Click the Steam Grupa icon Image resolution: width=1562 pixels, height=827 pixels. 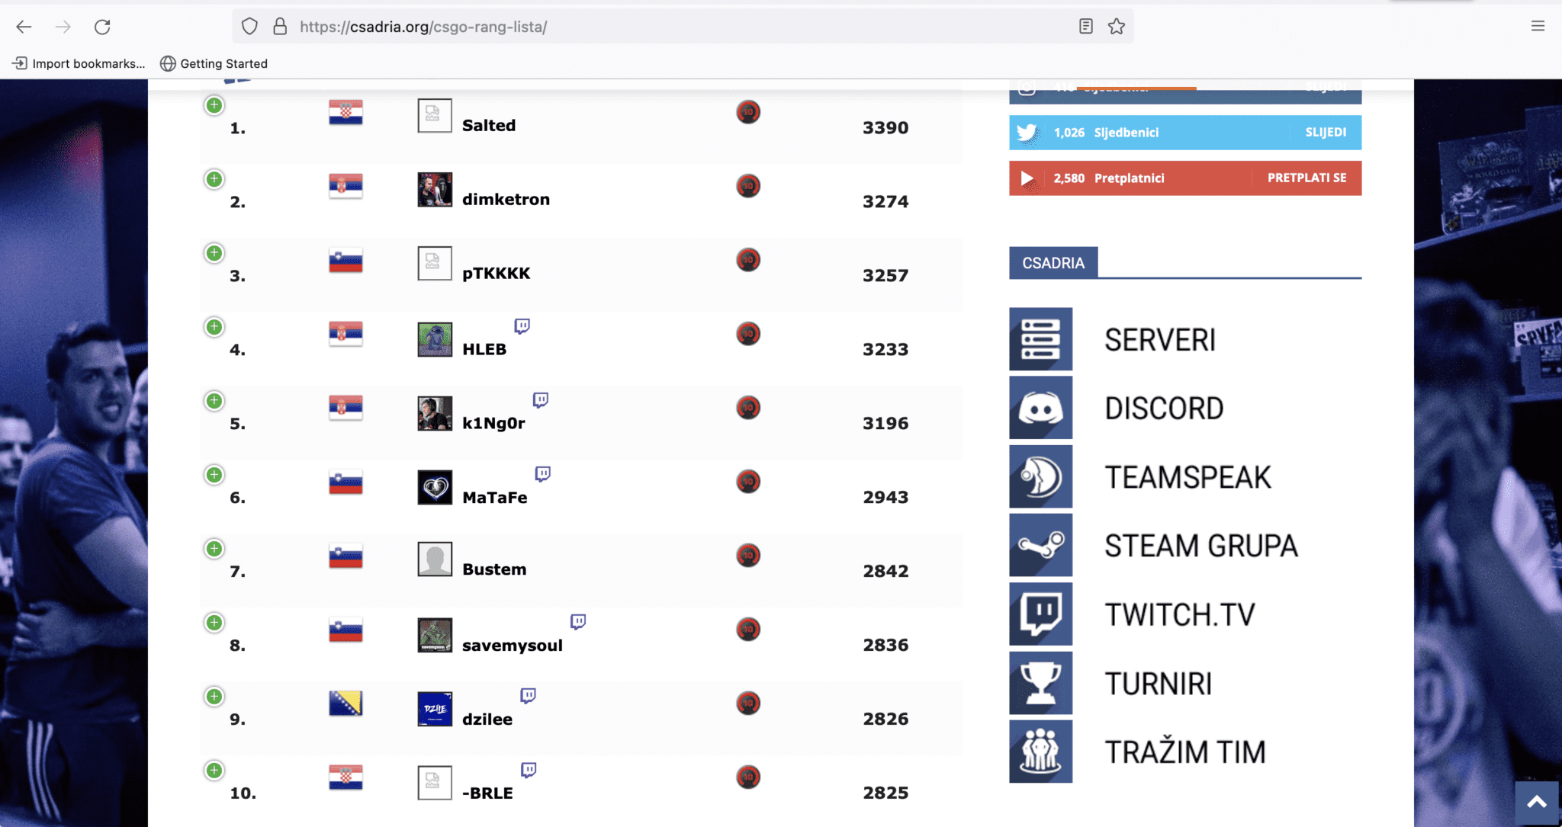(1040, 545)
